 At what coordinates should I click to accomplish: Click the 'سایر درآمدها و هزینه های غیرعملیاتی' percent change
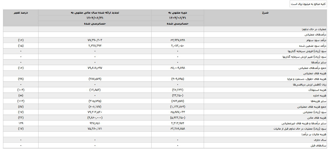[21, 123]
